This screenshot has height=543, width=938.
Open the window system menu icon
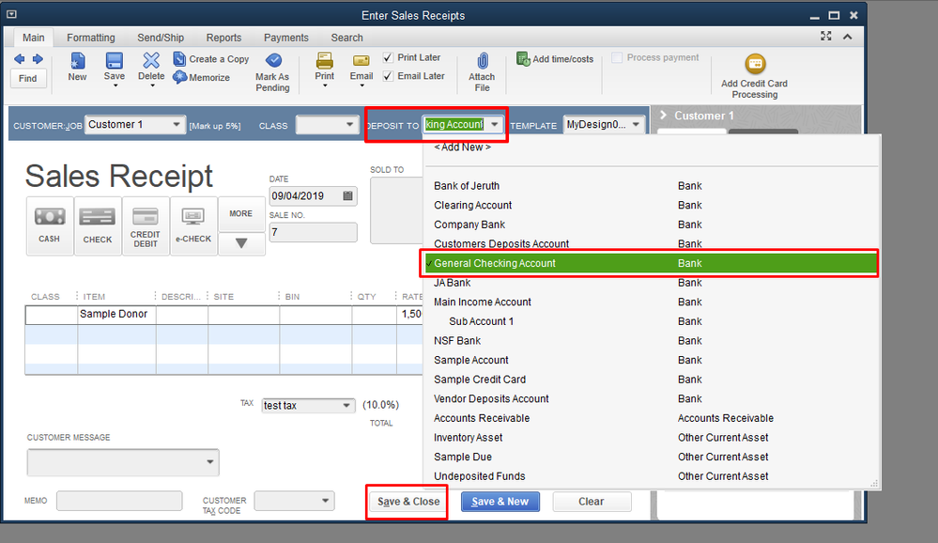coord(11,14)
